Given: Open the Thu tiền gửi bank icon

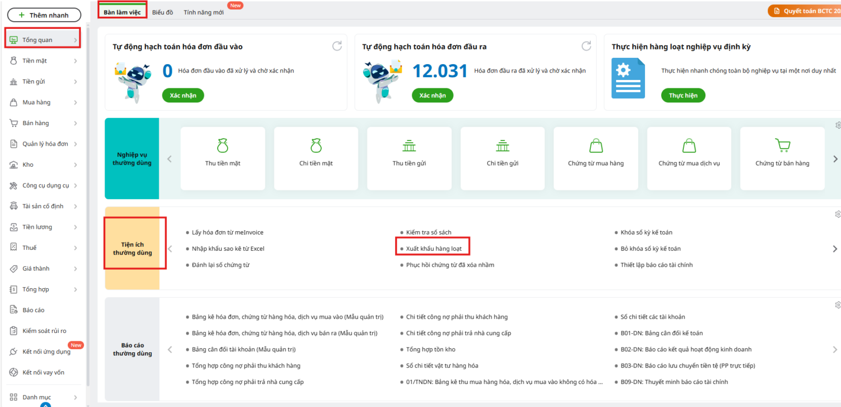Looking at the screenshot, I should click(409, 146).
